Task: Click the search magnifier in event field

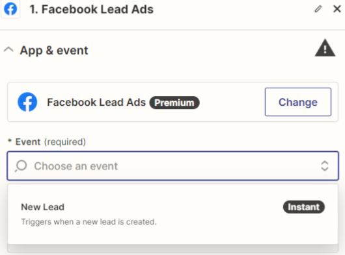Action: 21,166
